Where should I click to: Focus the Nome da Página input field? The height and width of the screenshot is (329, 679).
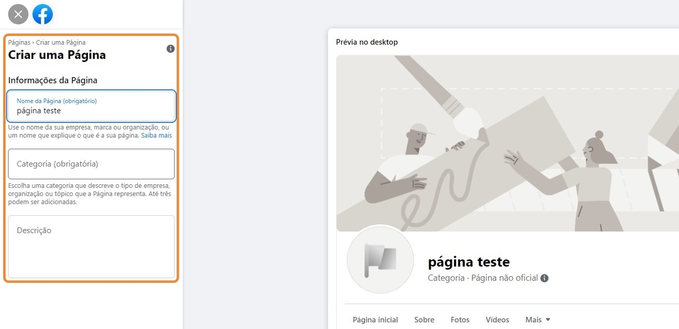[x=91, y=110]
